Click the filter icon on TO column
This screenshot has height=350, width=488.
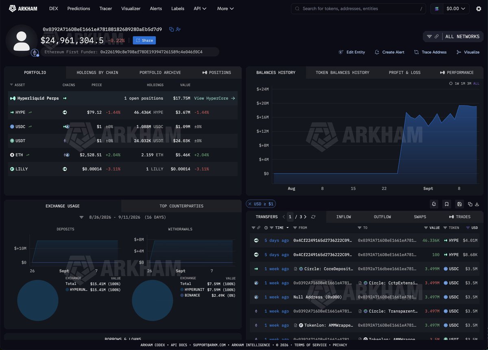pos(359,228)
